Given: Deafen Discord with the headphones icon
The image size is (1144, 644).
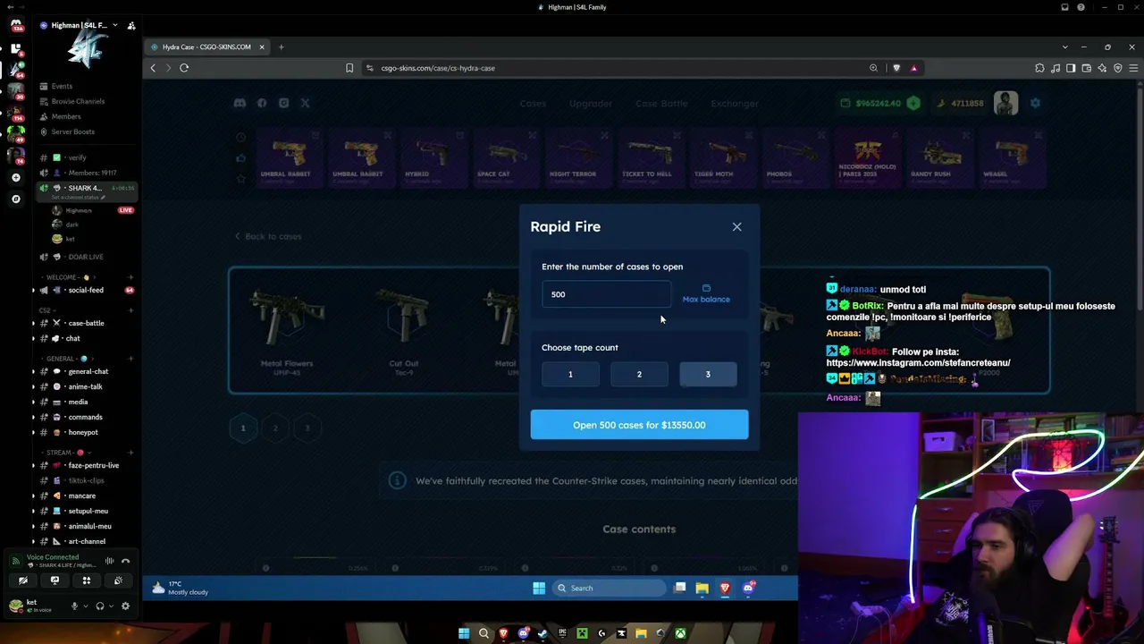Looking at the screenshot, I should click(x=99, y=606).
